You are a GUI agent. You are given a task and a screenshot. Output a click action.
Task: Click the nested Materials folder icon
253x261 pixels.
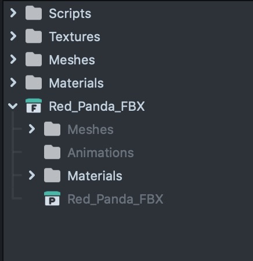pyautogui.click(x=52, y=175)
